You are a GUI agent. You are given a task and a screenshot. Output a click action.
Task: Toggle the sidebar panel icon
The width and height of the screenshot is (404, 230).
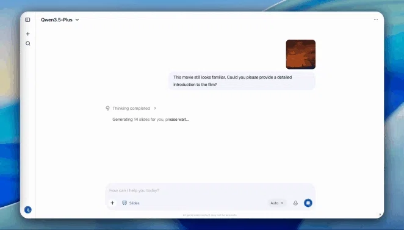pyautogui.click(x=27, y=20)
